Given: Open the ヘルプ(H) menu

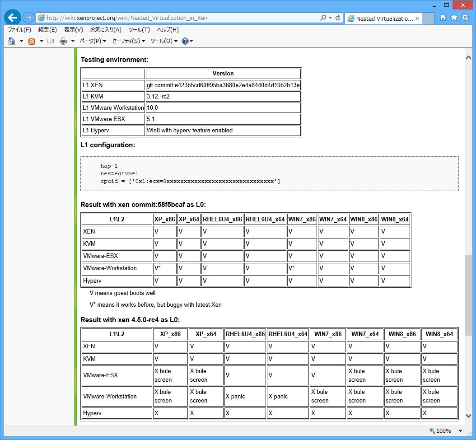Looking at the screenshot, I should tap(168, 30).
